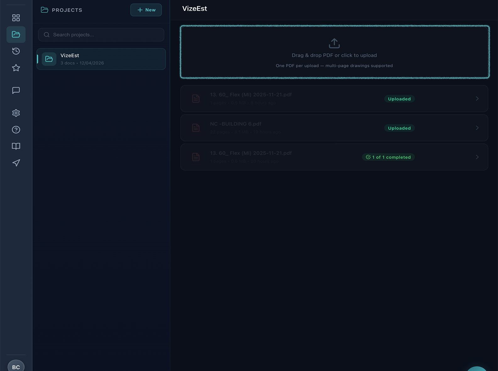Click the '1 of 1 completed' status badge
The width and height of the screenshot is (498, 371).
388,157
